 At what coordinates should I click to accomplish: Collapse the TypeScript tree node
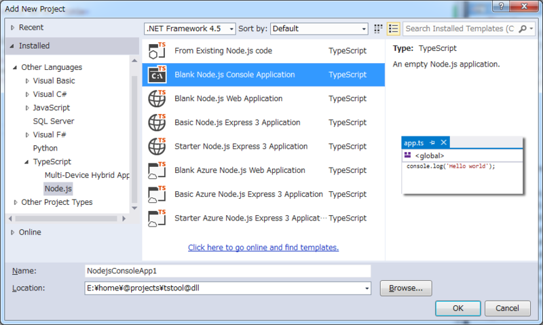point(26,162)
